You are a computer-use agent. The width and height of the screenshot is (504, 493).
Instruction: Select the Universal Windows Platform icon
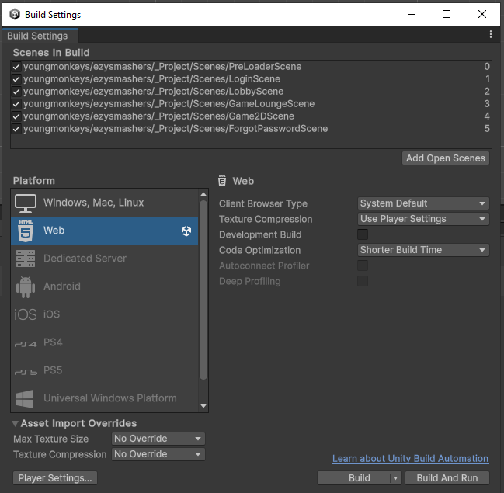[x=26, y=398]
